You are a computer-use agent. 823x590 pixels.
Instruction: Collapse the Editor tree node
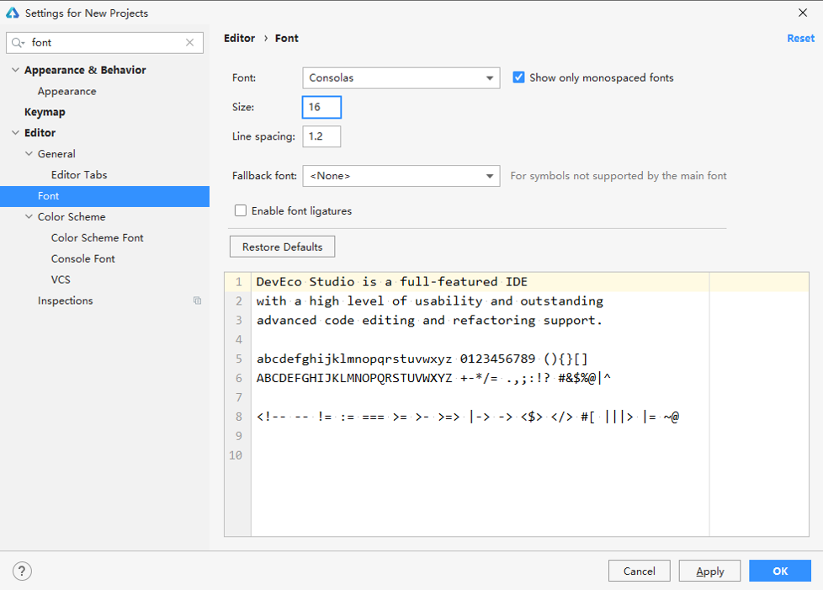tap(15, 133)
